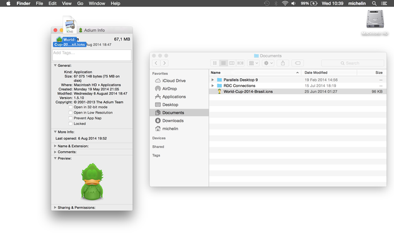Expand the Sharing & Permissions section
This screenshot has width=394, height=246.
(x=55, y=208)
